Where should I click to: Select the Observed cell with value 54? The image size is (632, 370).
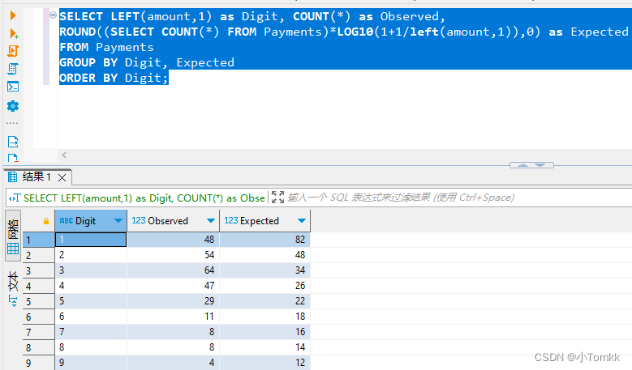pos(174,255)
